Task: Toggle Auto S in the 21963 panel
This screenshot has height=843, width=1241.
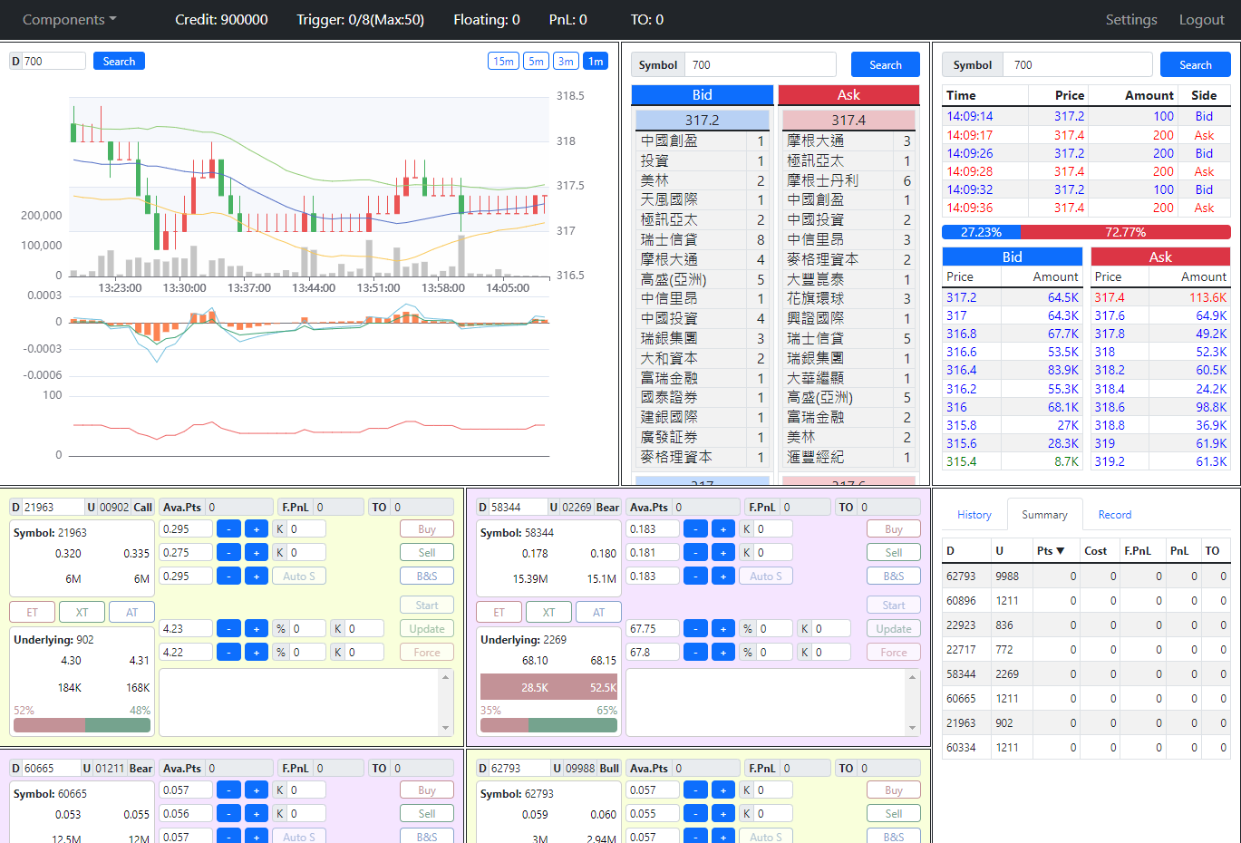Action: click(x=299, y=577)
